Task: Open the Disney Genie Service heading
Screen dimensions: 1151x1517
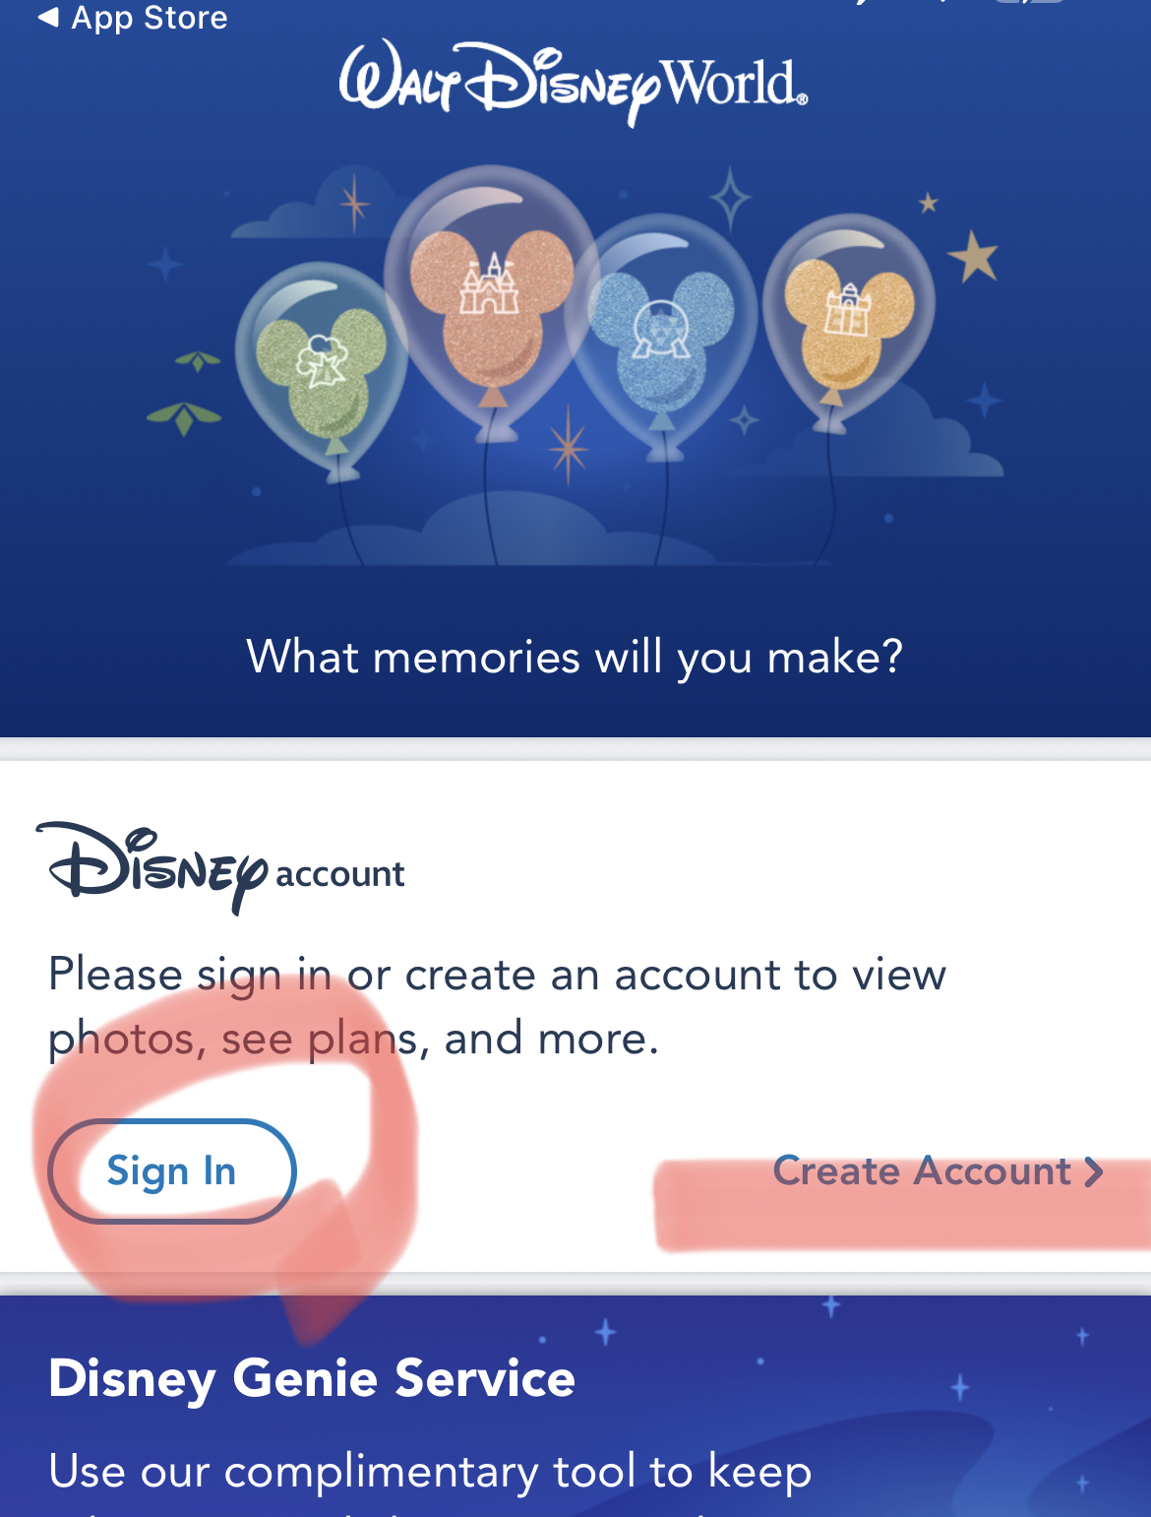Action: tap(312, 1376)
